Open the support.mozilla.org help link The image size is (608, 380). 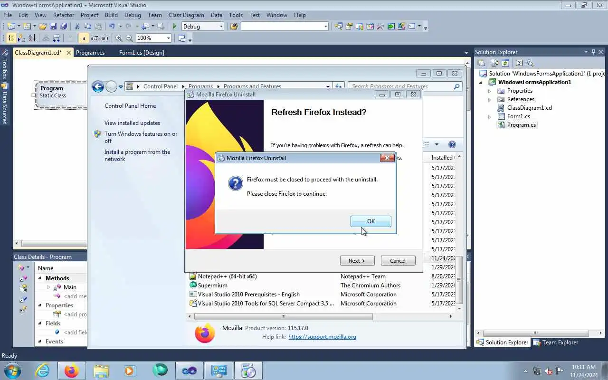pos(322,337)
